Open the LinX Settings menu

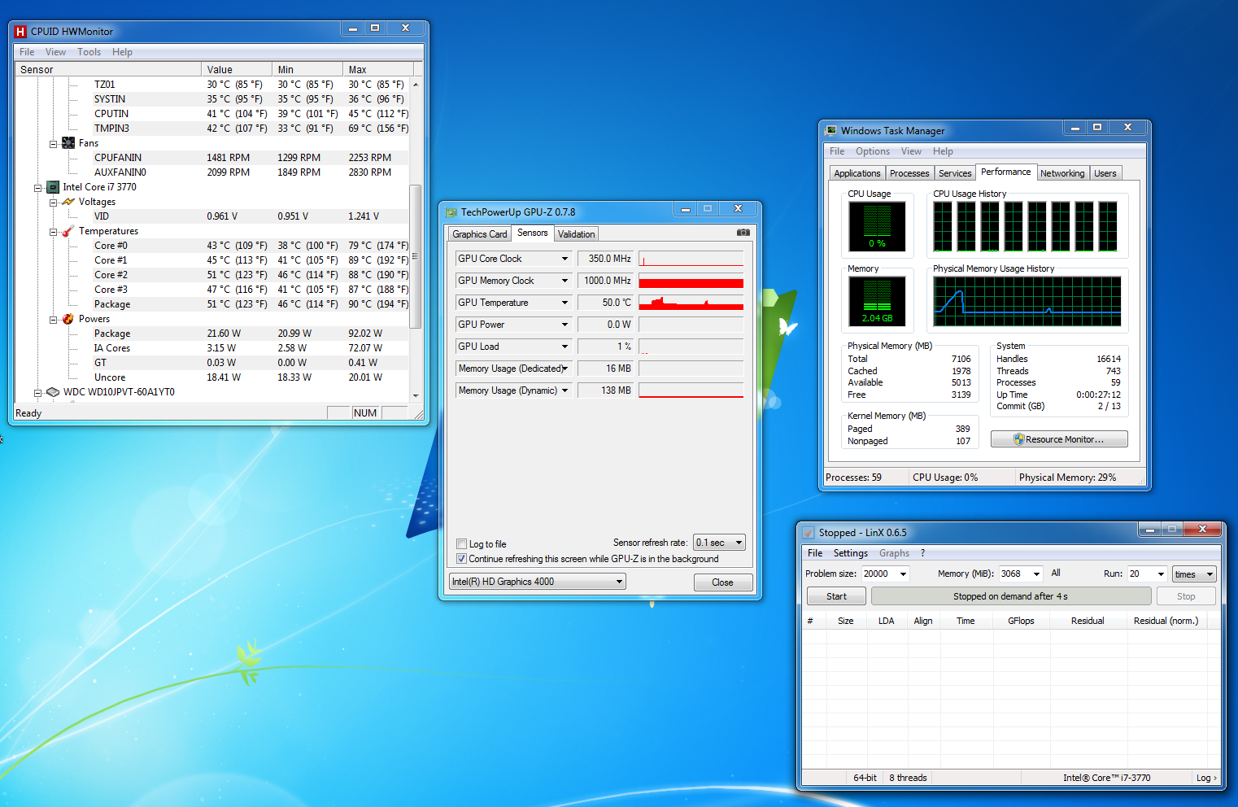[x=850, y=553]
